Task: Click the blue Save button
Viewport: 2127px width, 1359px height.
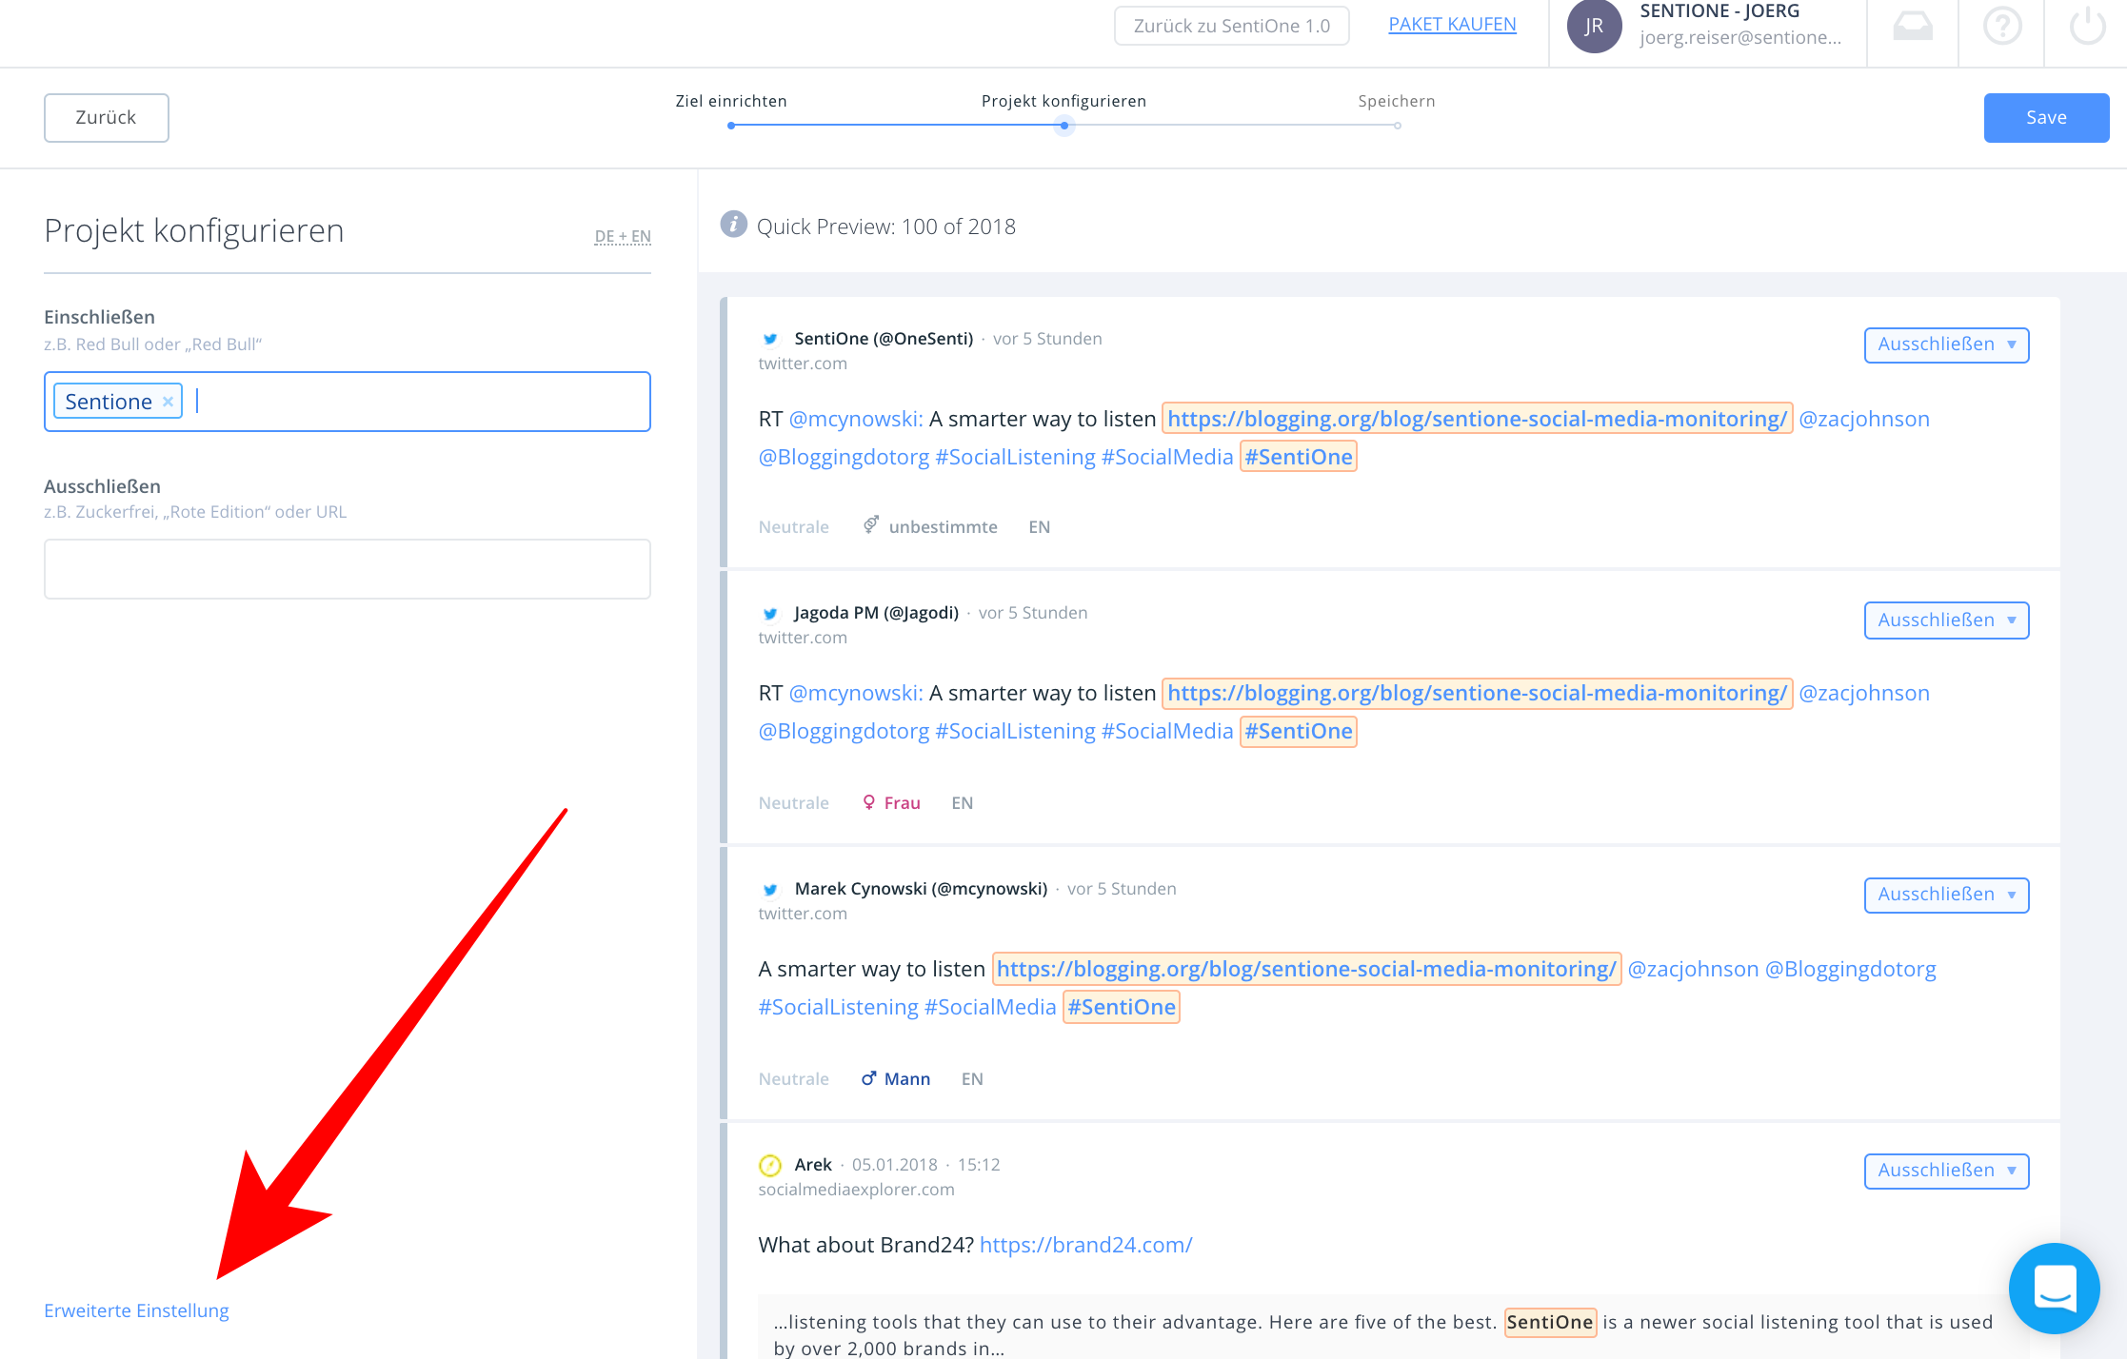Action: (x=2046, y=118)
